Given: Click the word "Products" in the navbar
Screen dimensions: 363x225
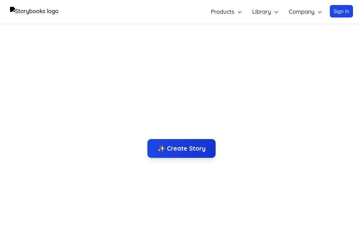Looking at the screenshot, I should (222, 12).
